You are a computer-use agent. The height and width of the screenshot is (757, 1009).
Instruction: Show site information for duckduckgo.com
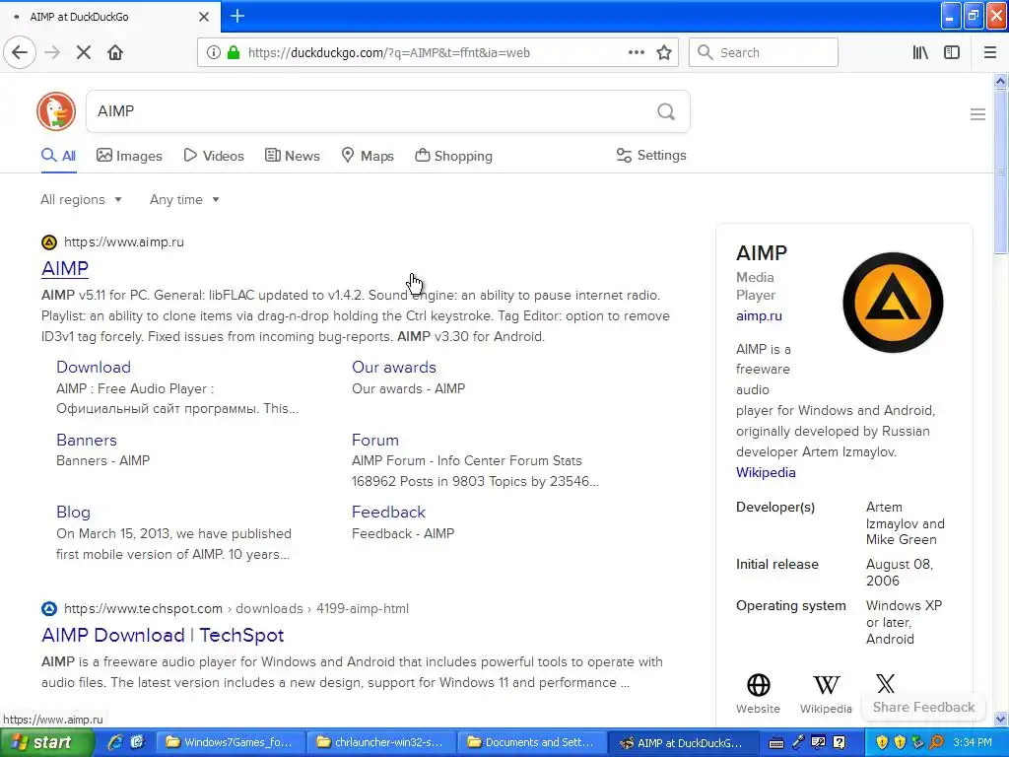point(214,52)
